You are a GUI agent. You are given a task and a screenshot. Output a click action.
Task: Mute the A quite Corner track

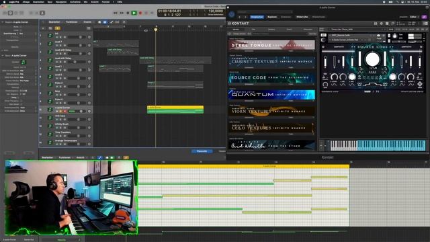(57, 111)
